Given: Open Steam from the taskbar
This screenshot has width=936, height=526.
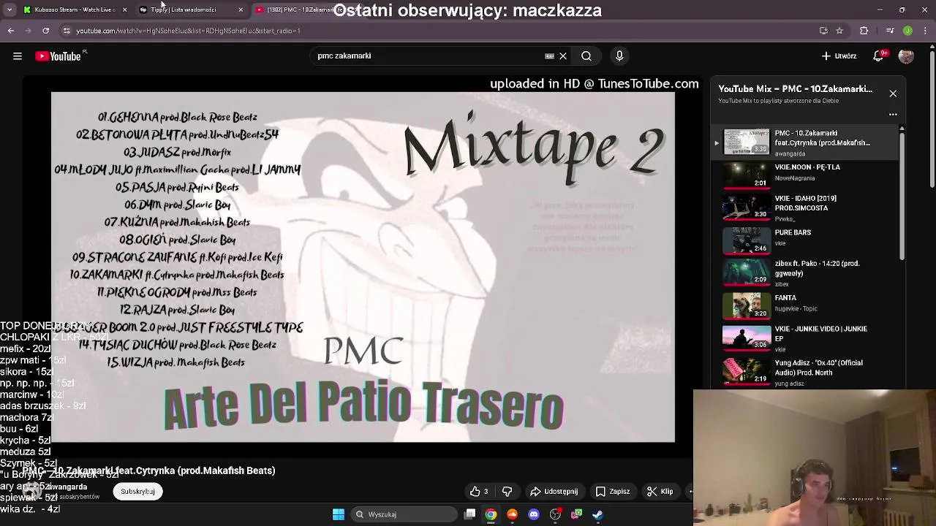Looking at the screenshot, I should 598,514.
